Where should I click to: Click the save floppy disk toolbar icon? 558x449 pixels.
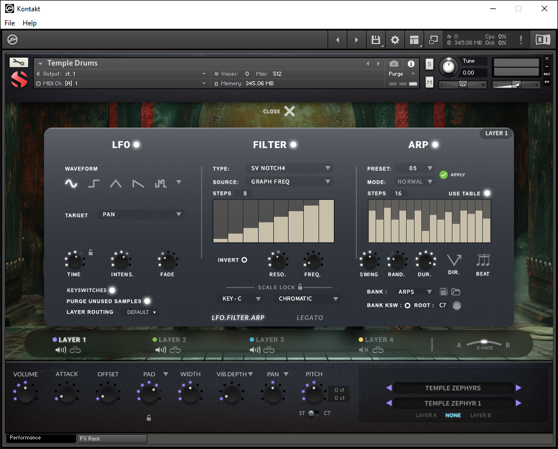point(376,40)
